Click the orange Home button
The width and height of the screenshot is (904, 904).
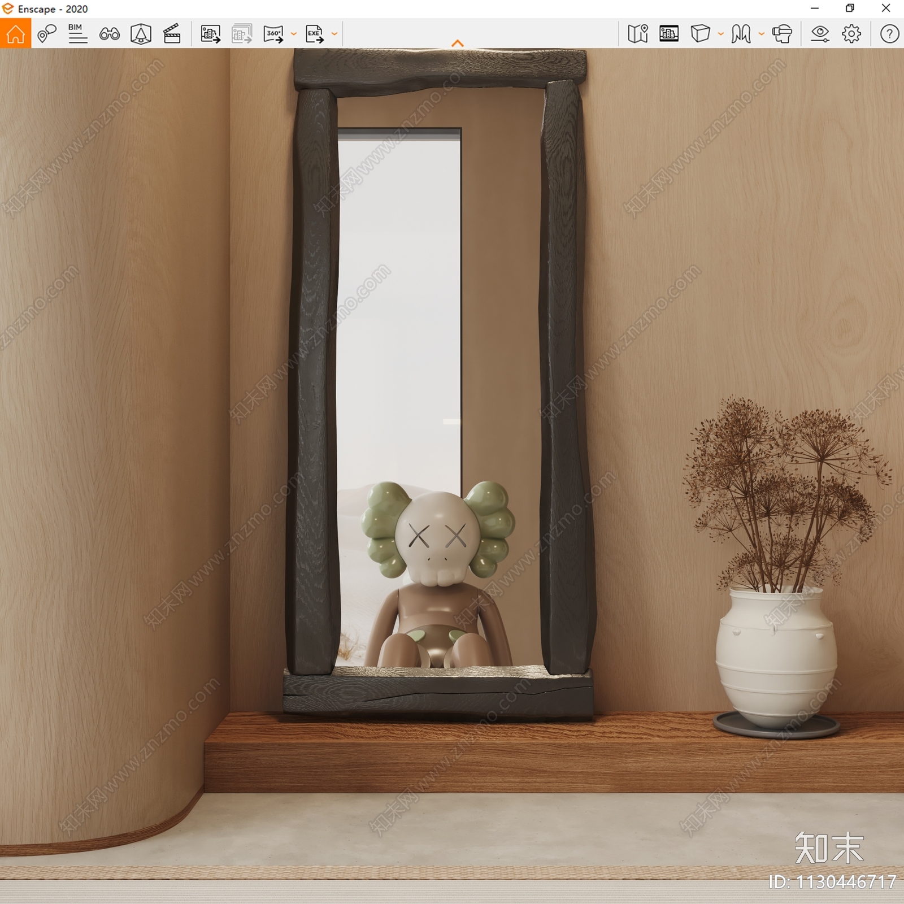pos(15,34)
